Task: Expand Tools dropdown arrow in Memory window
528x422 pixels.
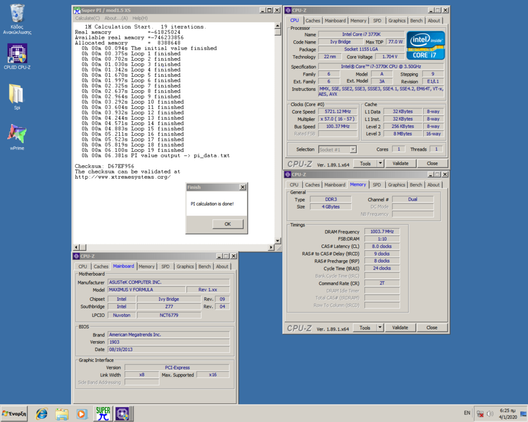Action: [380, 328]
